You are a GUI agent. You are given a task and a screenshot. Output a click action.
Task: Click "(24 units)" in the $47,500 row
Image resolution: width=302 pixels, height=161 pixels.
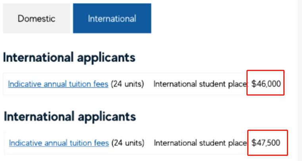(128, 143)
